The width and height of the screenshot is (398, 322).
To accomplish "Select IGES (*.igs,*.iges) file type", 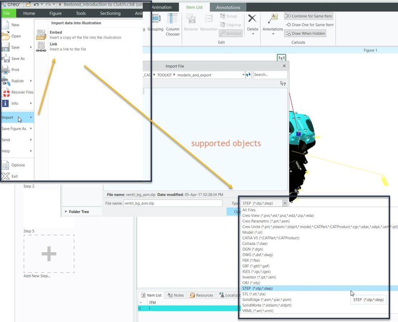I will 256,271.
